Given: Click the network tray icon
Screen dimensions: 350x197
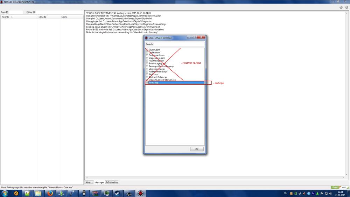Looking at the screenshot, I should point(326,194).
